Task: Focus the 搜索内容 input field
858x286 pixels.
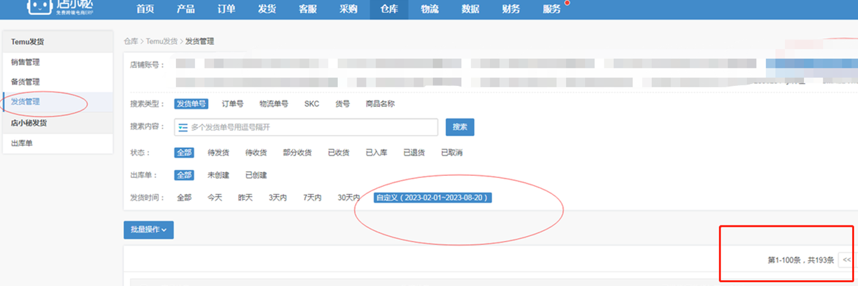Action: (x=306, y=127)
